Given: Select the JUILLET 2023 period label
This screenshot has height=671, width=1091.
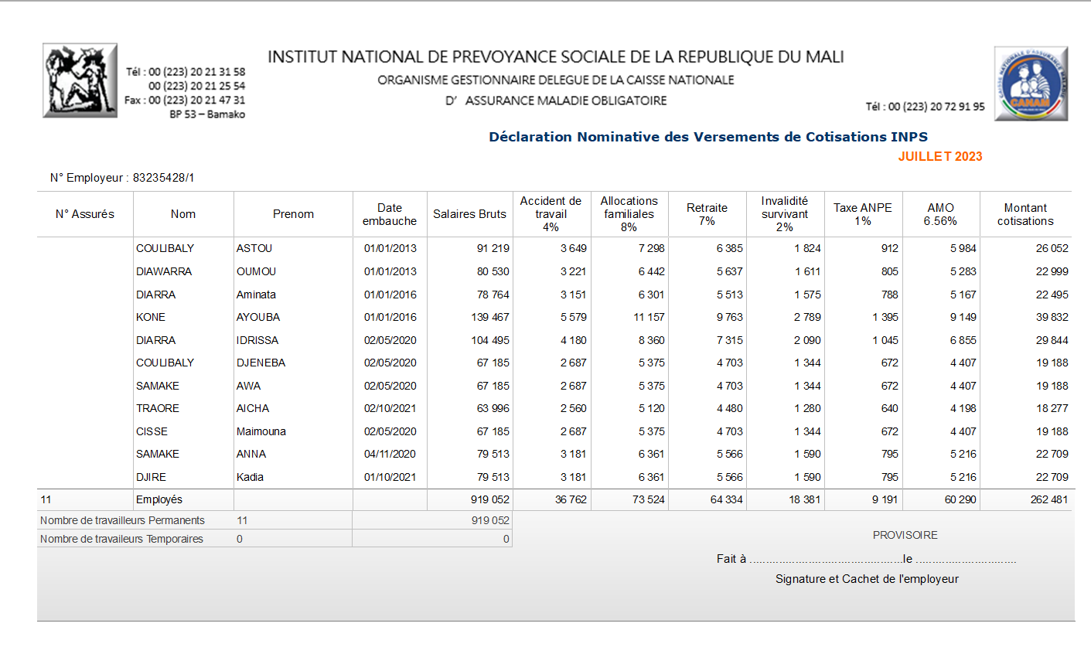Looking at the screenshot, I should (x=939, y=156).
